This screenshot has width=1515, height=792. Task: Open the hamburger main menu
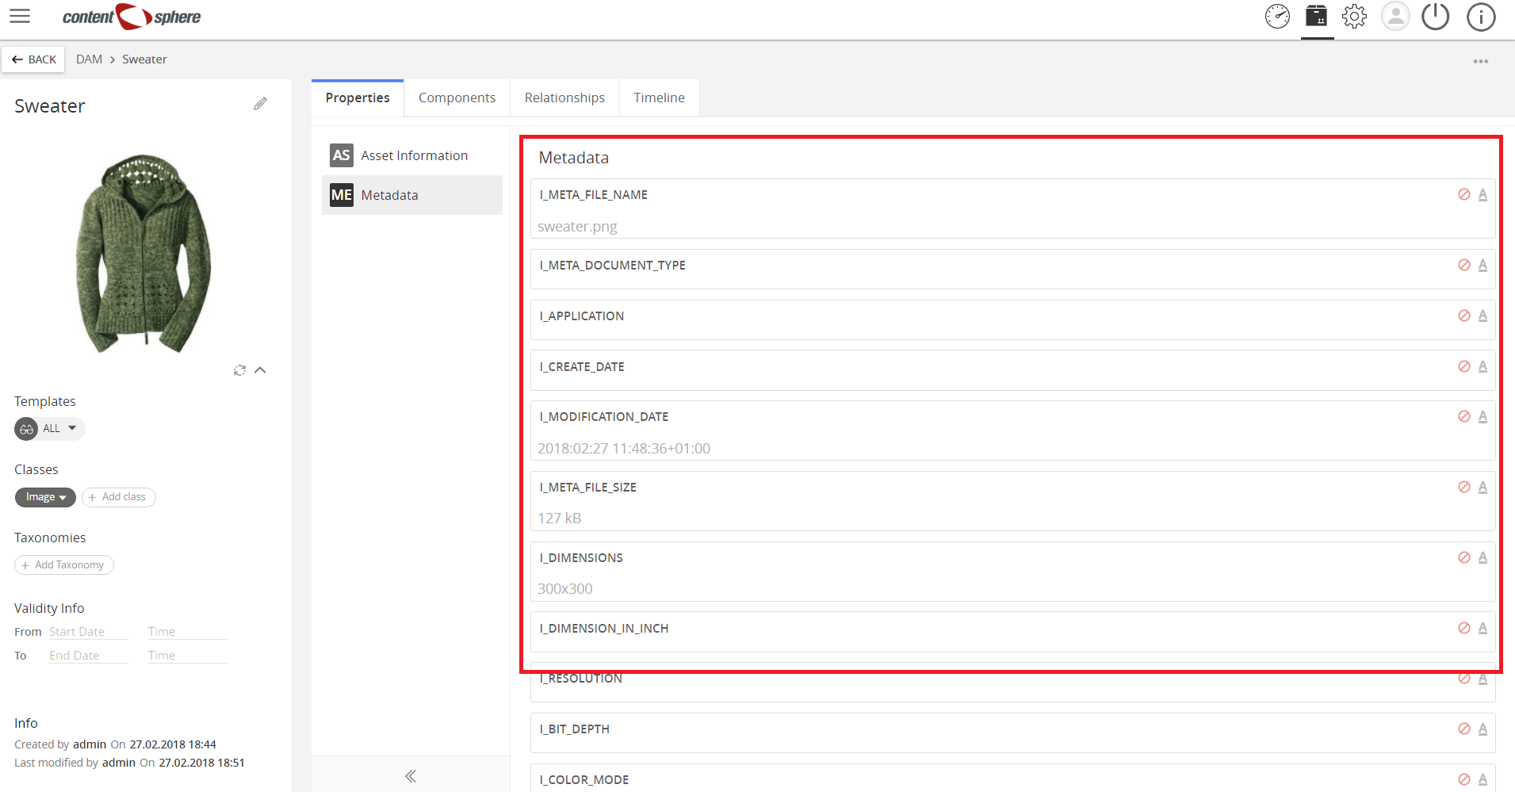(x=20, y=17)
